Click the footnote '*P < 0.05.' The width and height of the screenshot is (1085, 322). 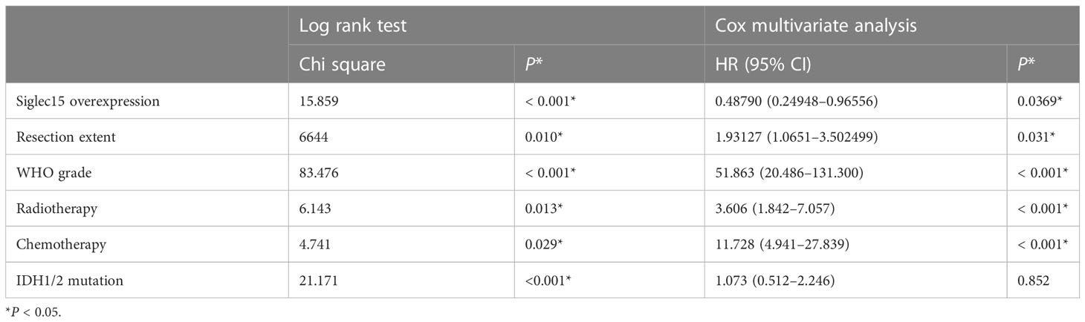30,311
